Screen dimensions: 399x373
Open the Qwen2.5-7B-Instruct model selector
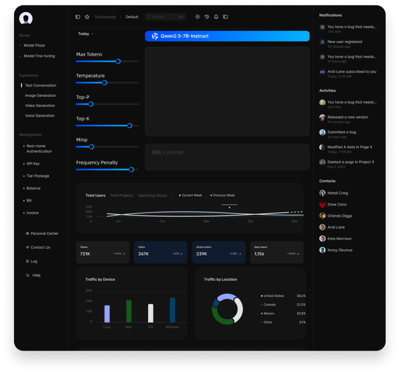click(227, 36)
